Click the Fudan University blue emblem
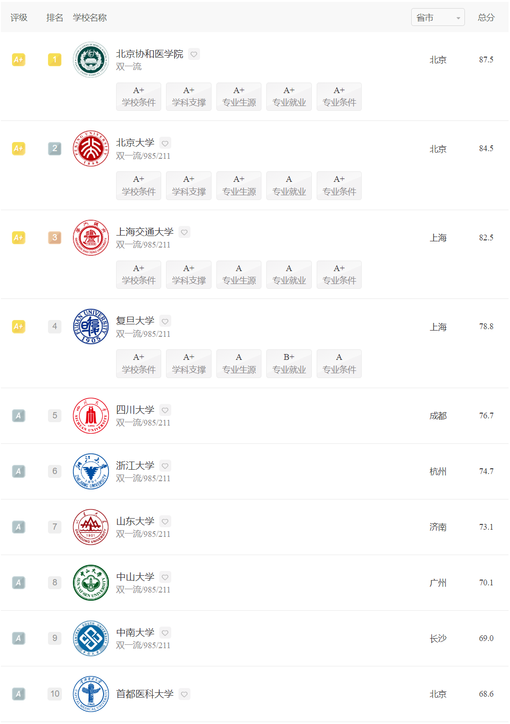510x724 pixels. click(x=91, y=327)
